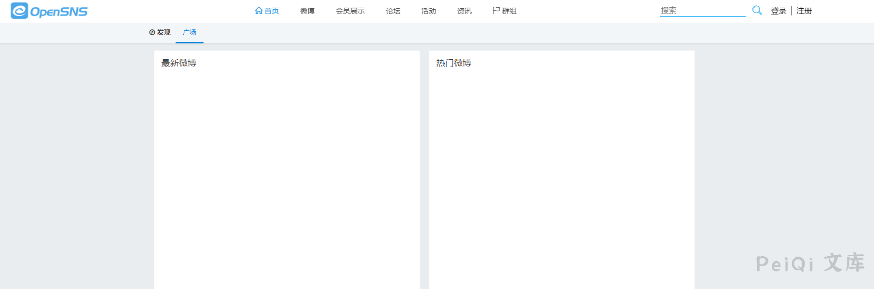Select the 发现 tab label
Image resolution: width=874 pixels, height=289 pixels.
click(164, 32)
